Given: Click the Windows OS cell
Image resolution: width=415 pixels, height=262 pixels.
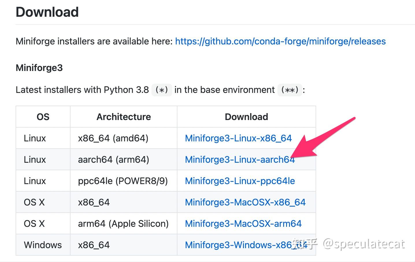Looking at the screenshot, I should coord(43,245).
